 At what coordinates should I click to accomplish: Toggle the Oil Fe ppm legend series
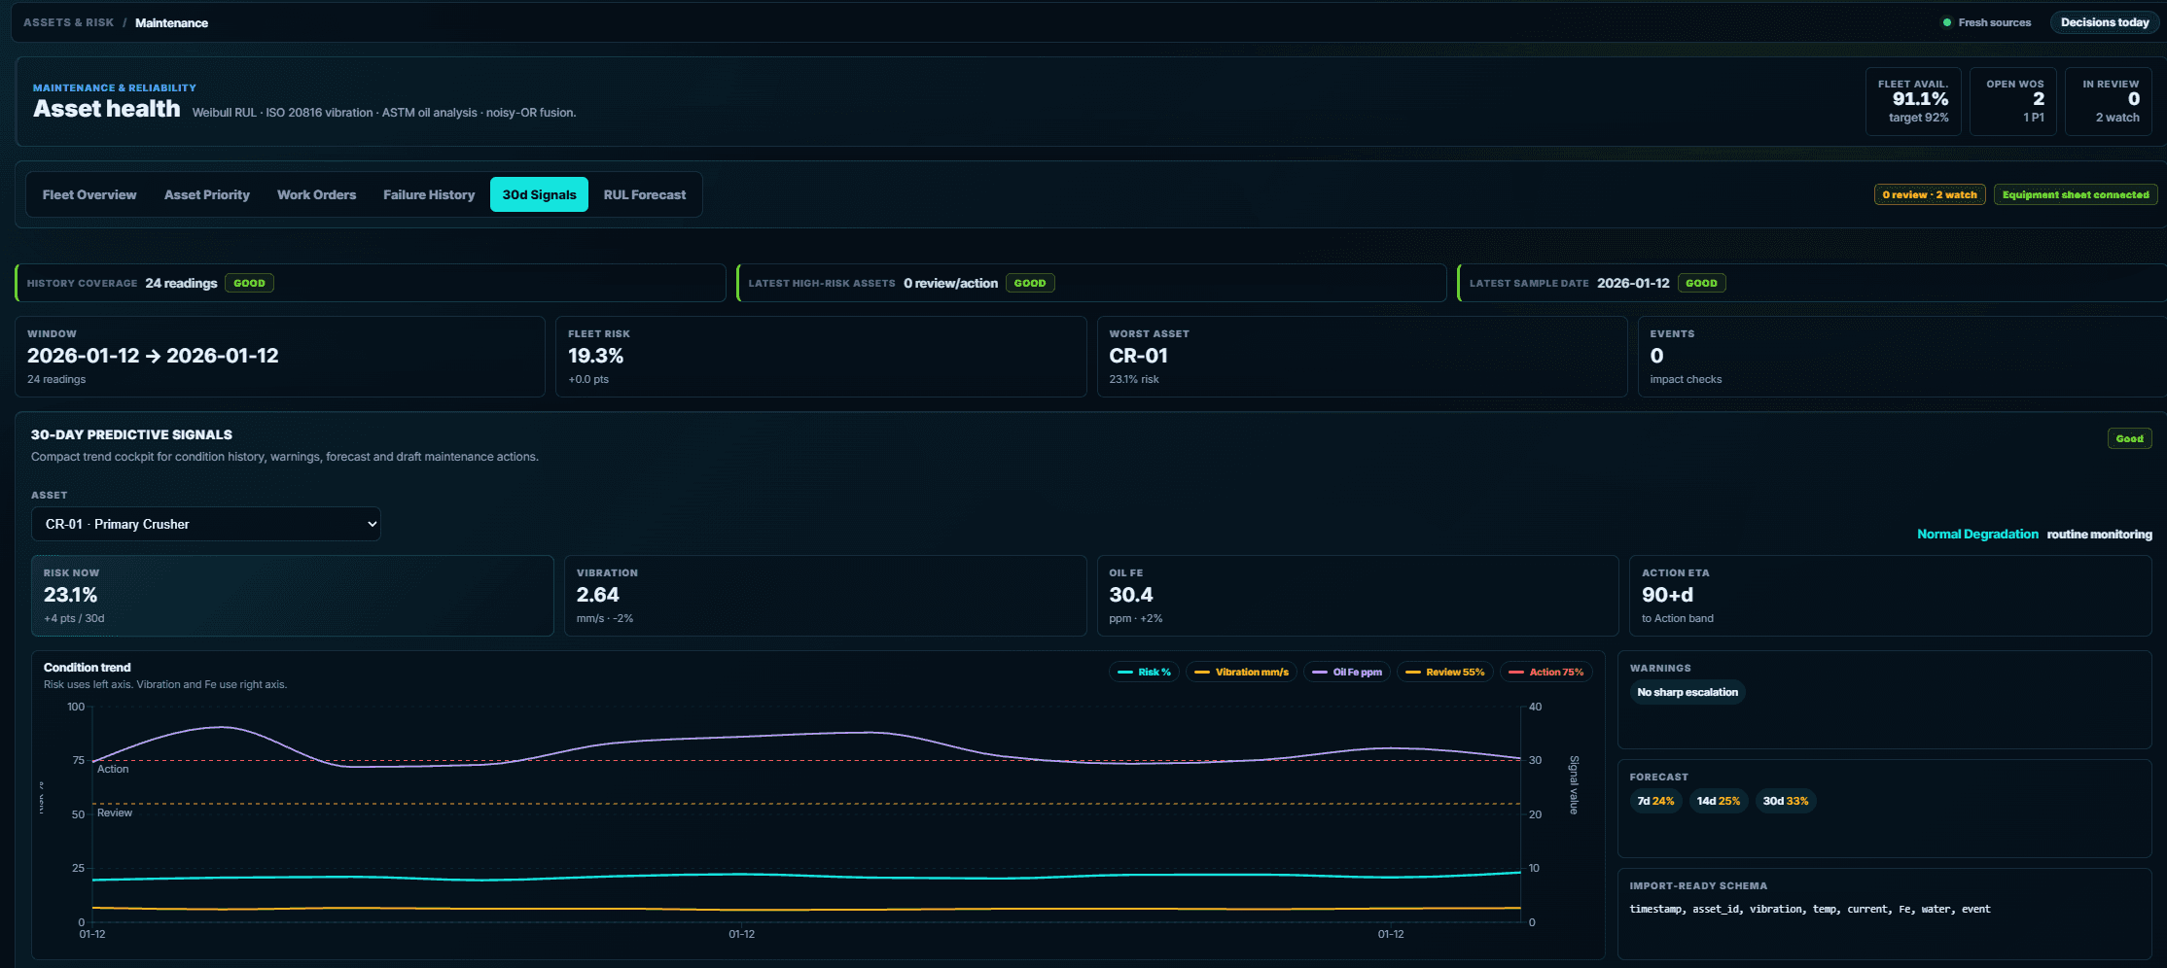point(1348,672)
